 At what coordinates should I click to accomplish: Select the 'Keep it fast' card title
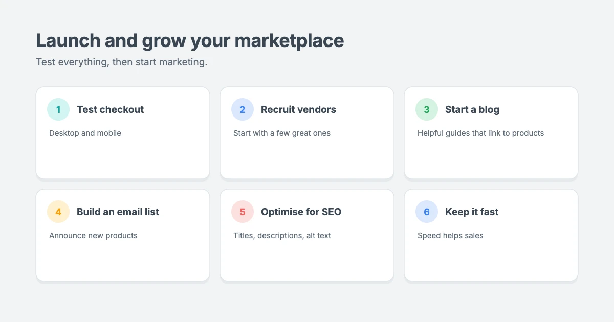pos(472,212)
